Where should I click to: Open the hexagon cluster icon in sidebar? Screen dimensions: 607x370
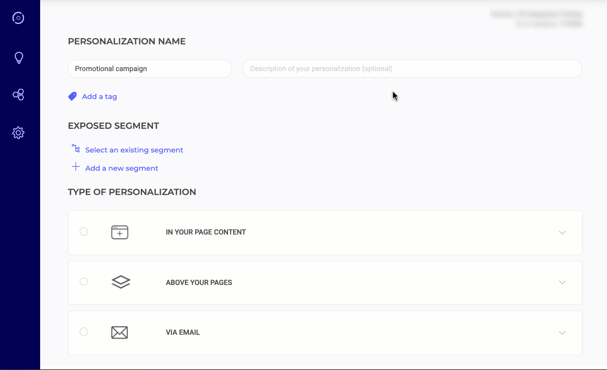pyautogui.click(x=19, y=95)
